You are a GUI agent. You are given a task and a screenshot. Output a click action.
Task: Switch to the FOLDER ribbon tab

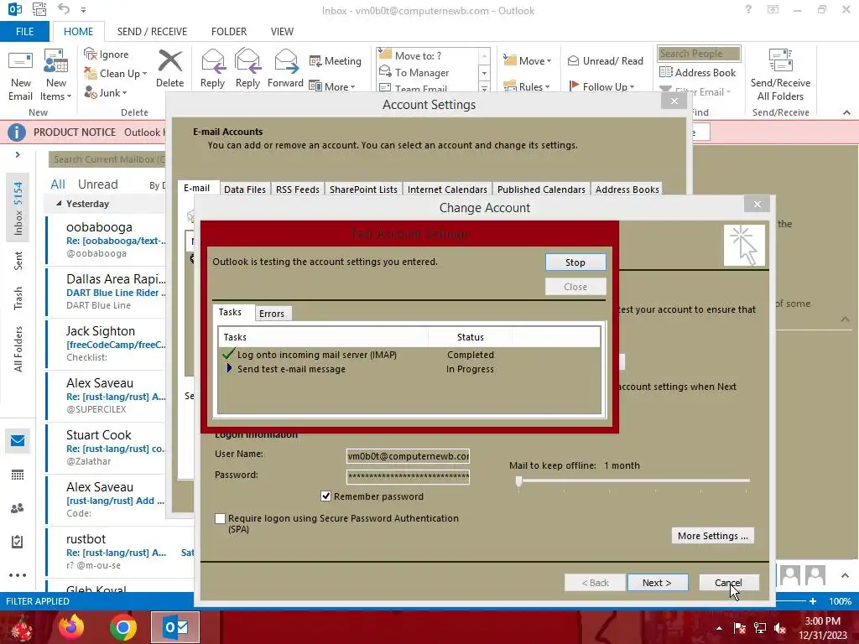click(229, 31)
